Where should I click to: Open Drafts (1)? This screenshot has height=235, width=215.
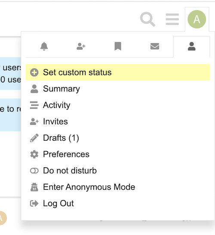[118, 138]
